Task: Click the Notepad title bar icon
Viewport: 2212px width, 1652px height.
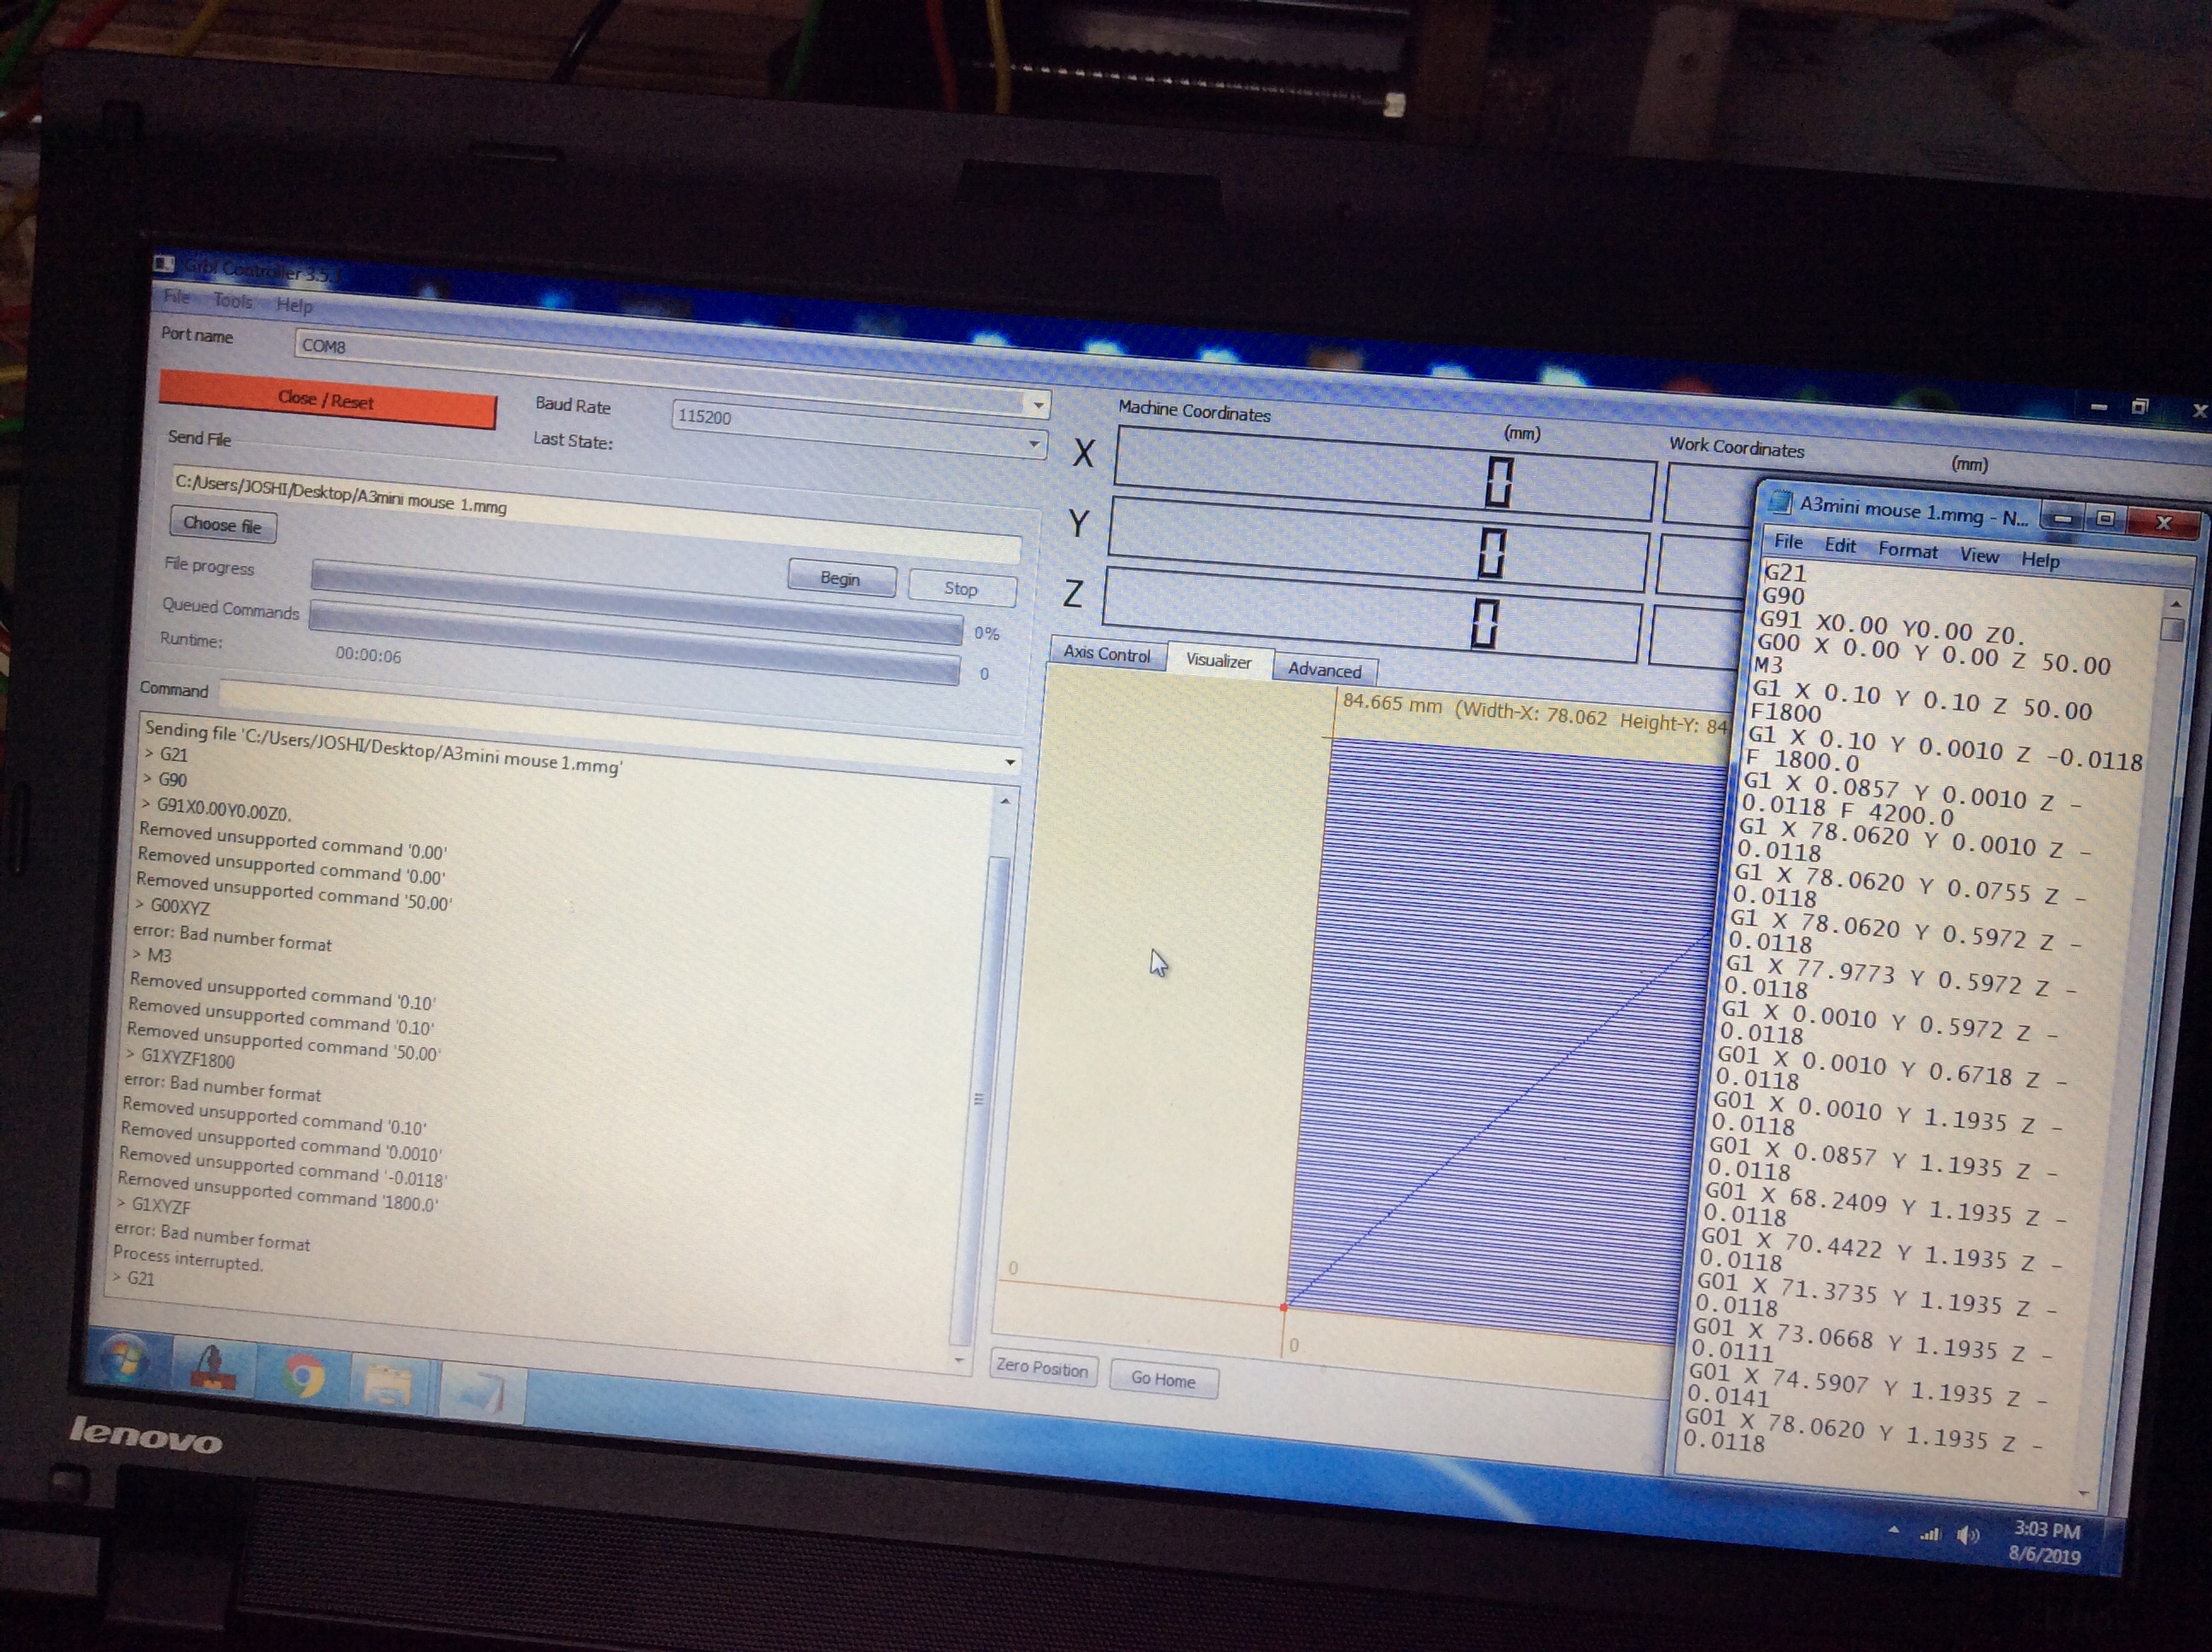Action: (x=1781, y=501)
